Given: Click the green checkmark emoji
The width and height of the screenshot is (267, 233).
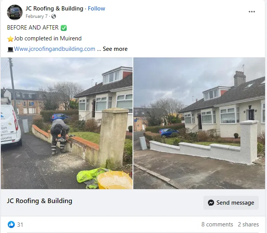Looking at the screenshot, I should [x=64, y=28].
